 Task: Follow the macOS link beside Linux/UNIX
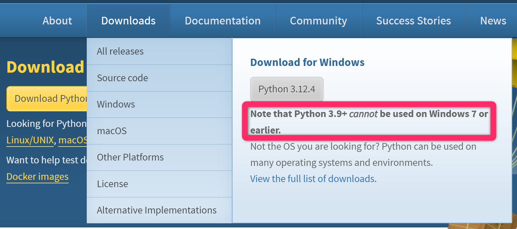coord(73,140)
